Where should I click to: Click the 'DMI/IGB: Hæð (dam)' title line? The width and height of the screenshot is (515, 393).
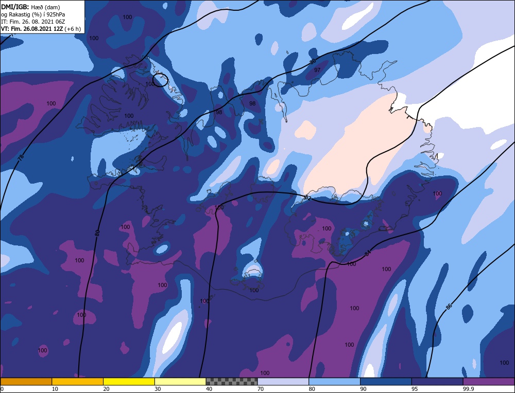(x=30, y=7)
